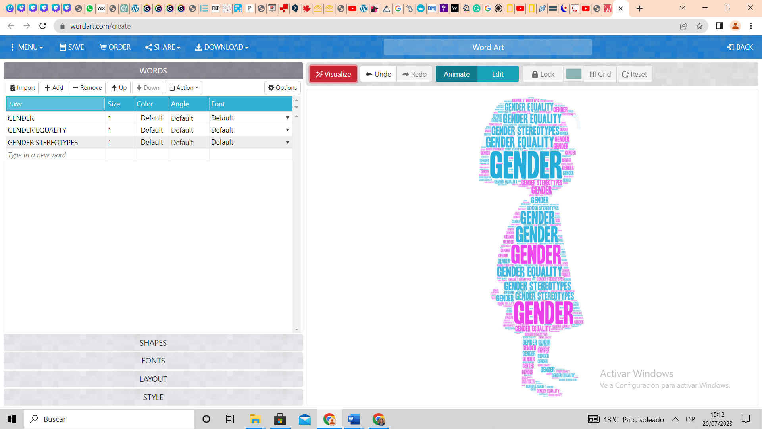
Task: Save the word art project
Action: [x=71, y=47]
